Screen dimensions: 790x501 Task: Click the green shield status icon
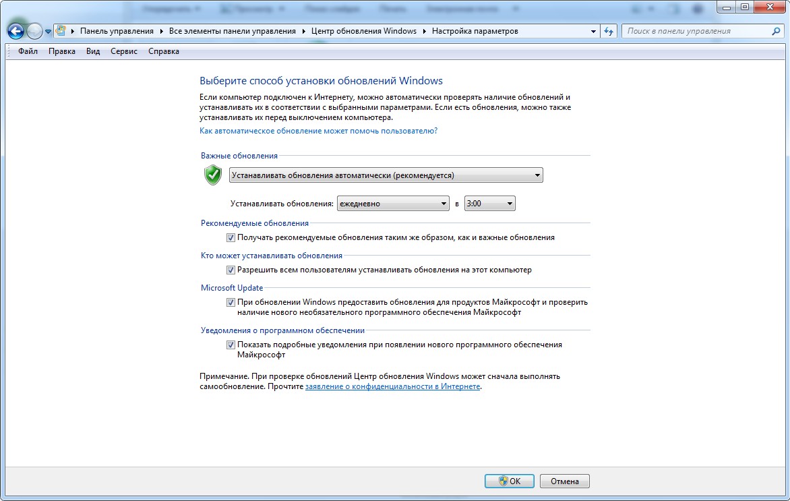pos(213,175)
